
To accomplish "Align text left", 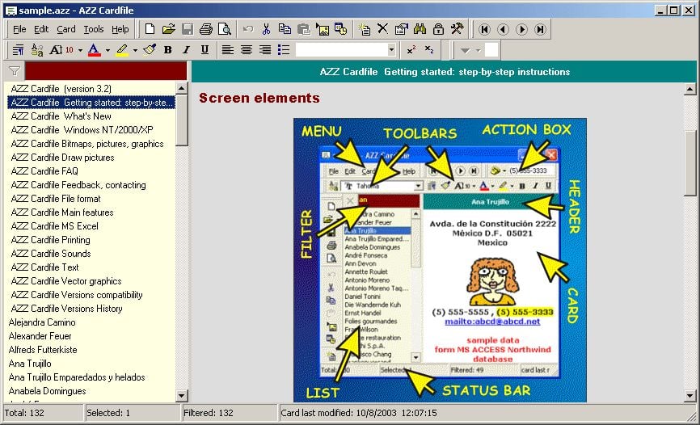I will [x=228, y=49].
